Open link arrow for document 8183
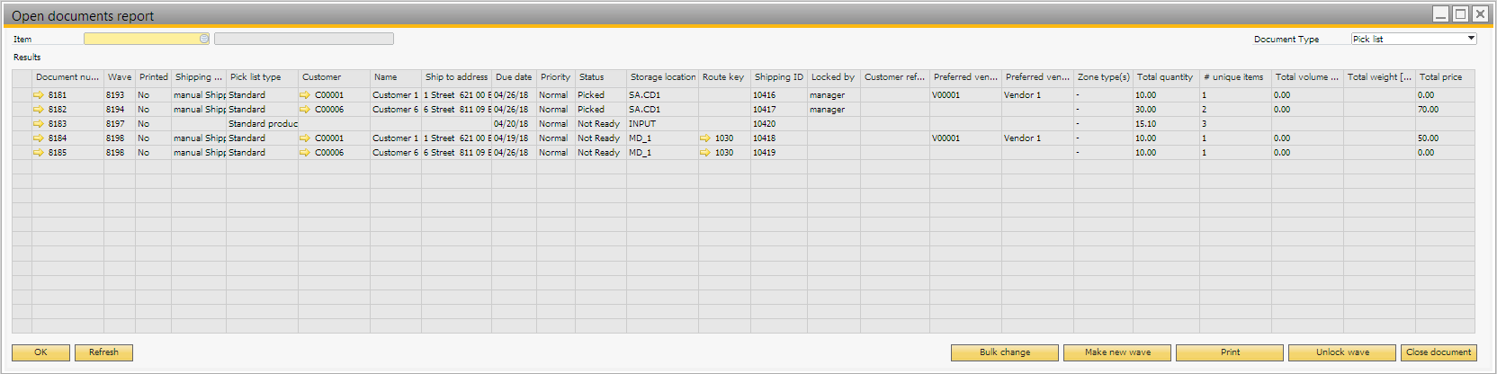 click(x=39, y=124)
